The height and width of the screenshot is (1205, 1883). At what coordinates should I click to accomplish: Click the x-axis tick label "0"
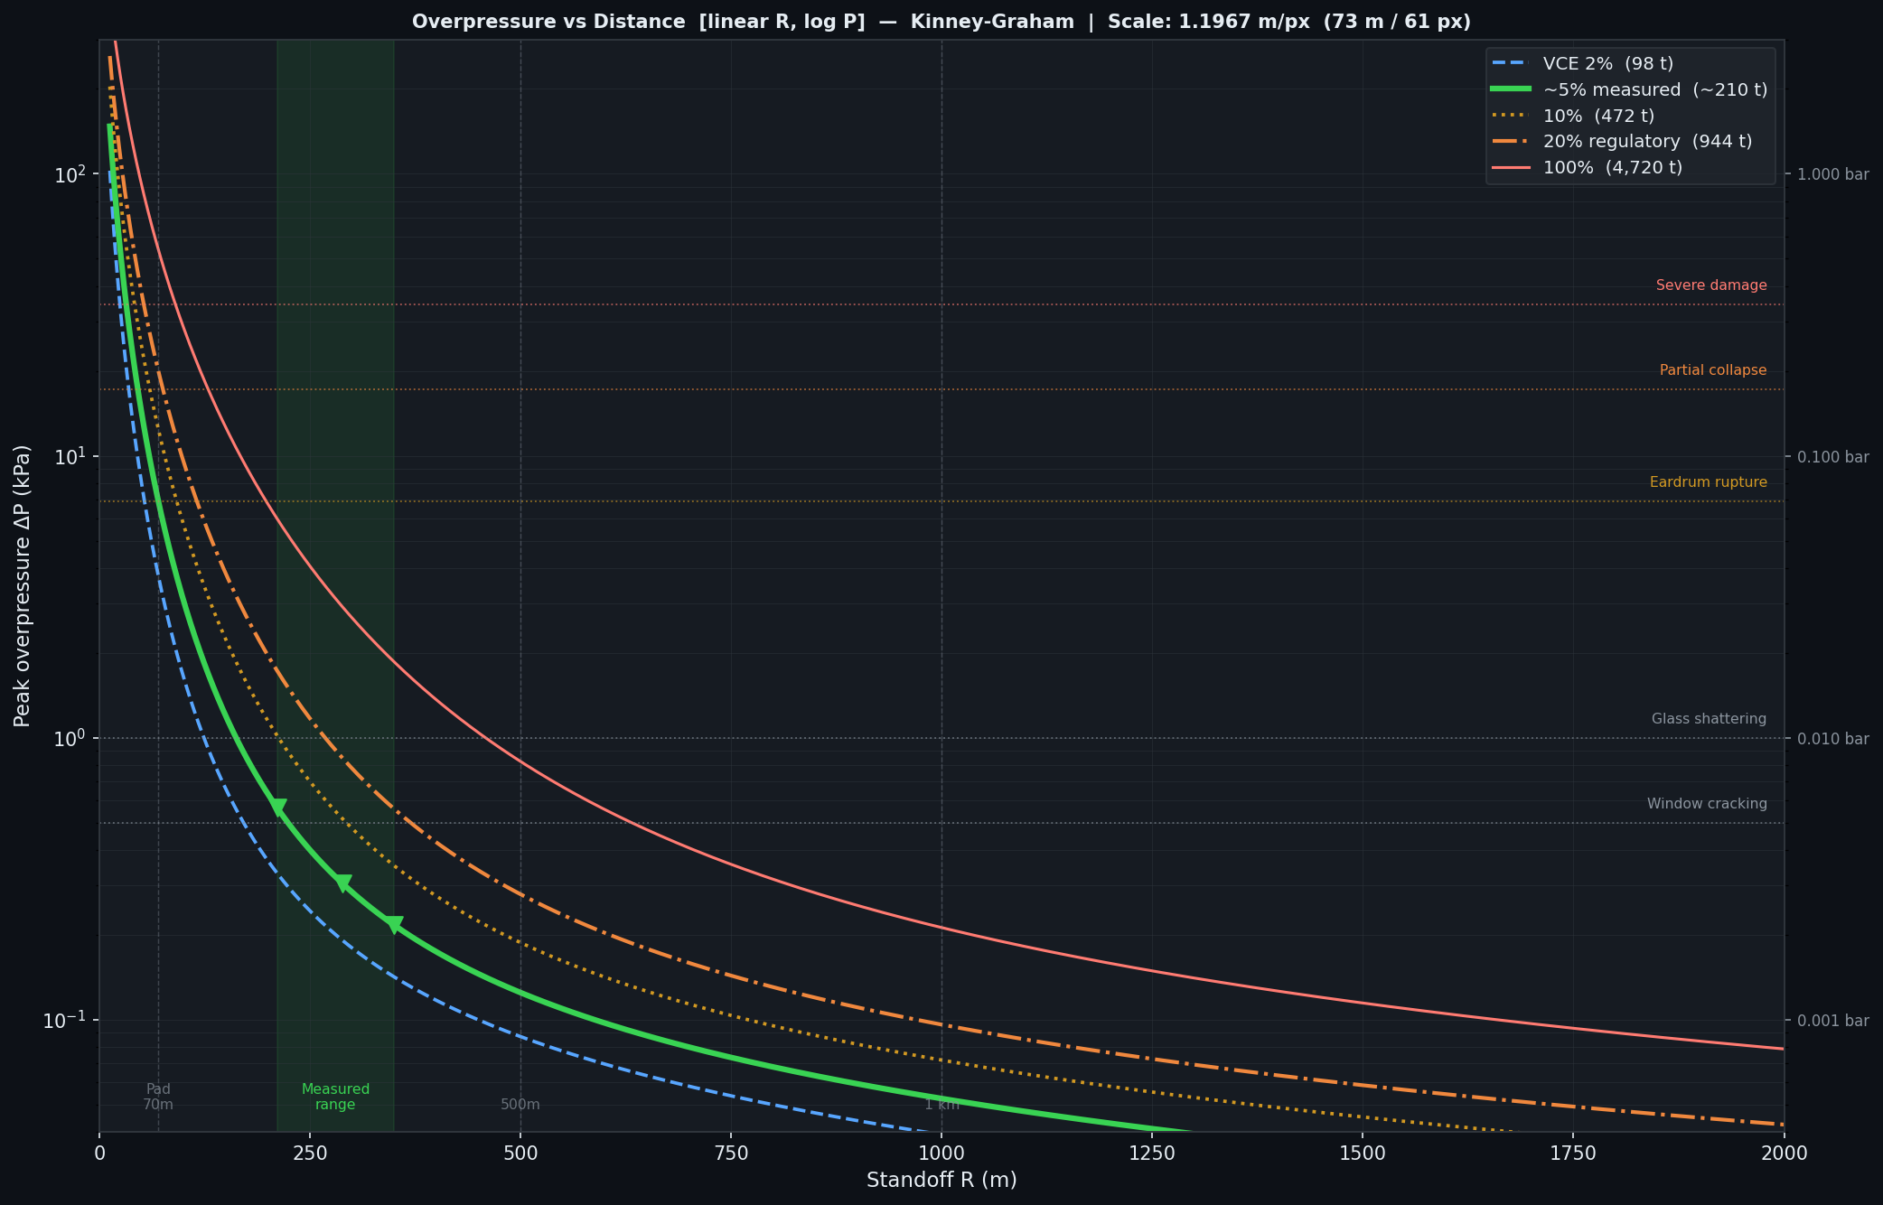pyautogui.click(x=99, y=1154)
